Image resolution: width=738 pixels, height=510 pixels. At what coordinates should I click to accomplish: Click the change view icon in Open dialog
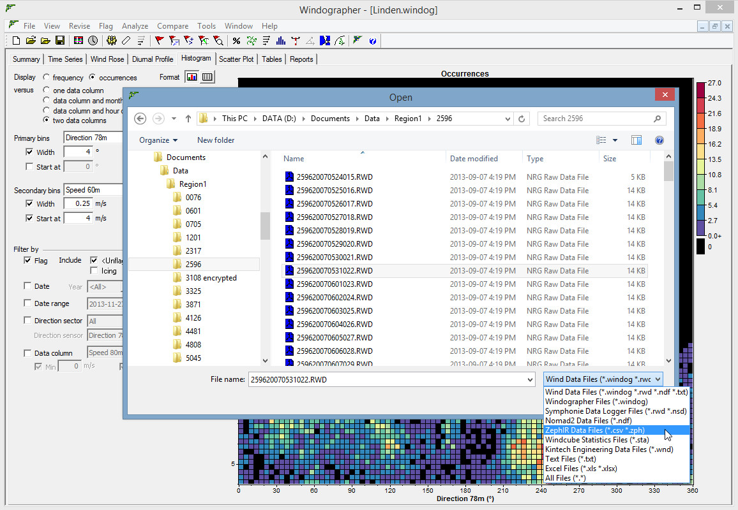tap(601, 140)
